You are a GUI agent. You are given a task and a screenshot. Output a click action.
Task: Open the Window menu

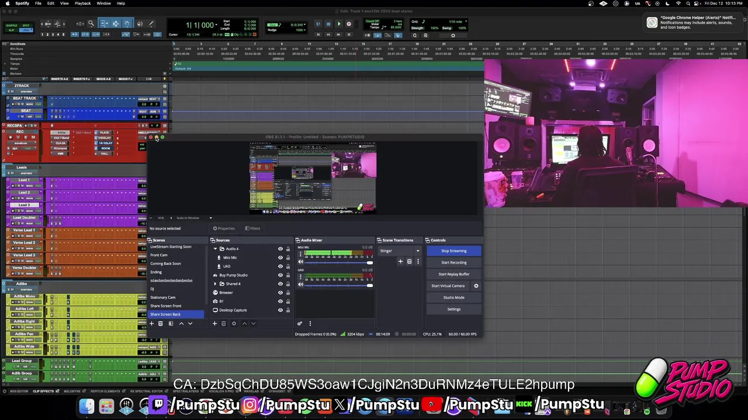click(104, 3)
